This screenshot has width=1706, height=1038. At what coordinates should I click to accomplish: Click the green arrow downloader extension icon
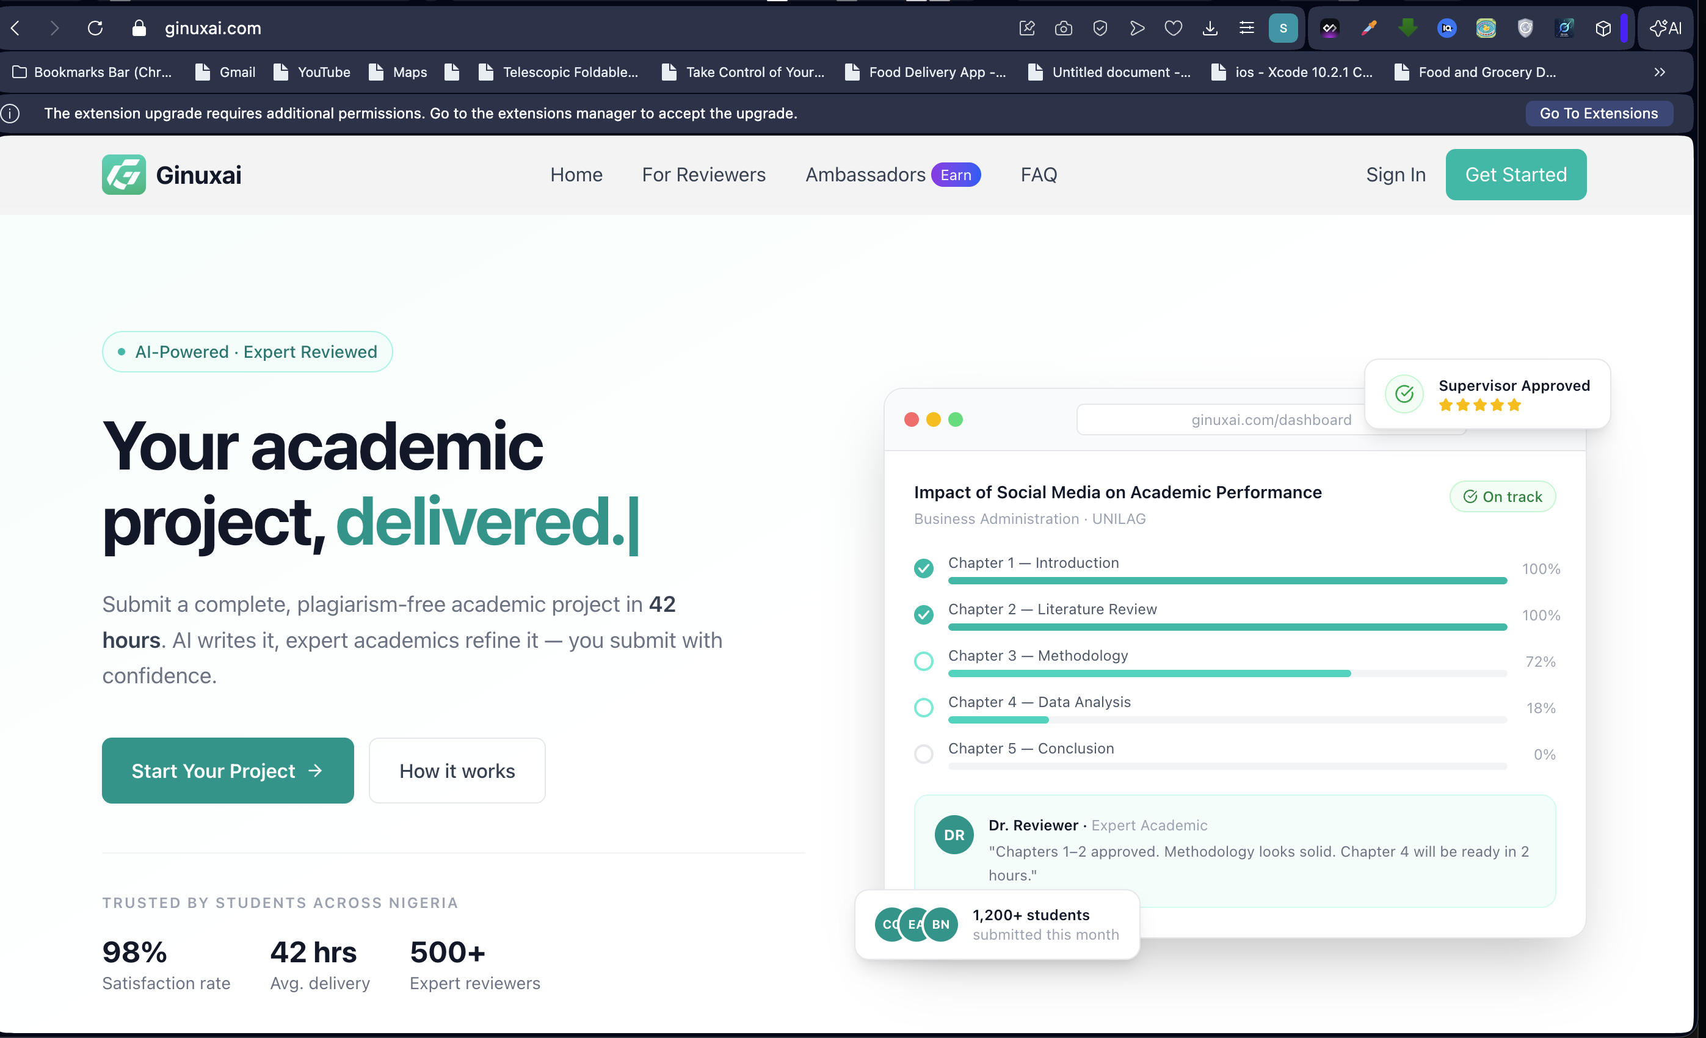pyautogui.click(x=1407, y=28)
